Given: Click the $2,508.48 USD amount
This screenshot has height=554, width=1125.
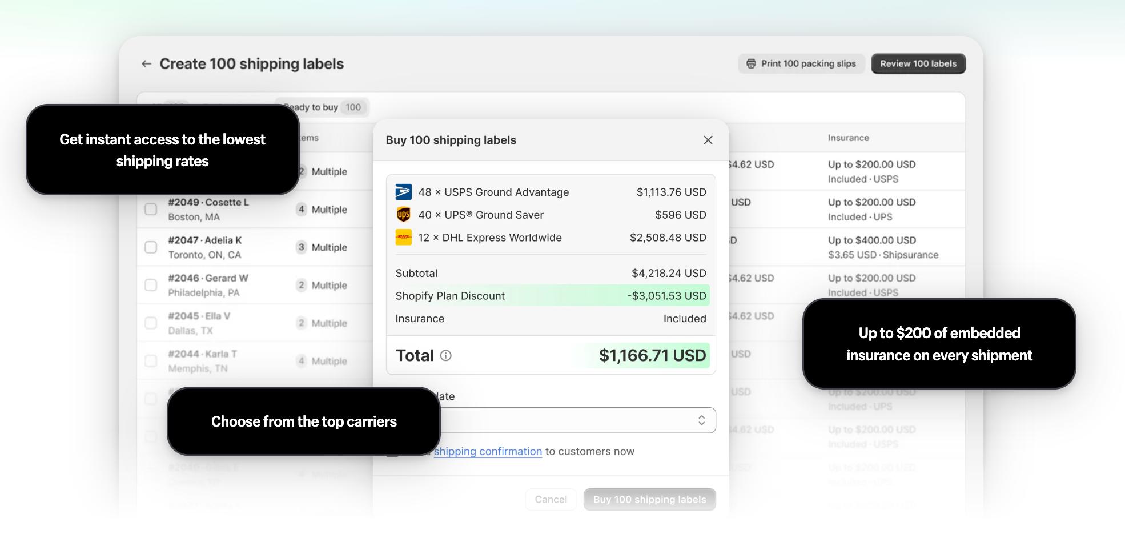Looking at the screenshot, I should [668, 238].
